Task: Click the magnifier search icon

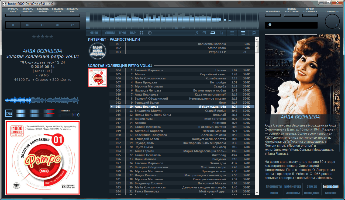Action: click(270, 25)
